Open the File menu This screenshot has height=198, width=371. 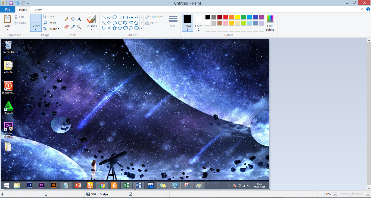[x=8, y=9]
